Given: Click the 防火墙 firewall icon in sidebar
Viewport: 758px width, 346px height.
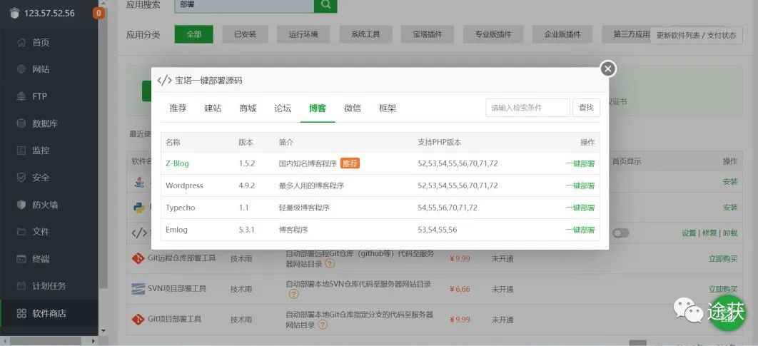Looking at the screenshot, I should [21, 205].
